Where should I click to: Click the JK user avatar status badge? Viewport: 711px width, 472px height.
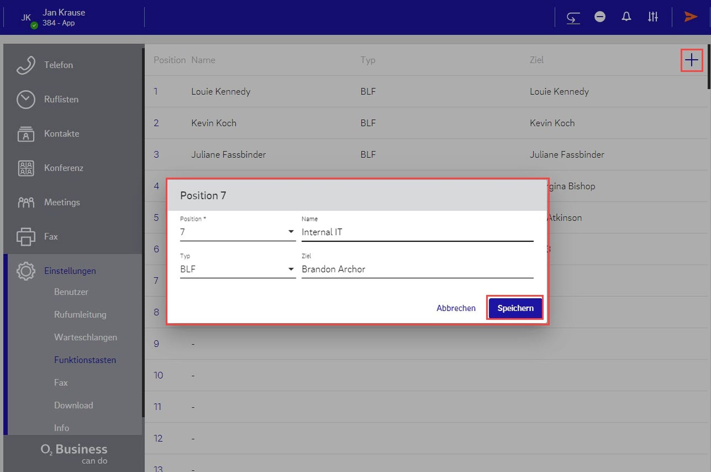[34, 25]
